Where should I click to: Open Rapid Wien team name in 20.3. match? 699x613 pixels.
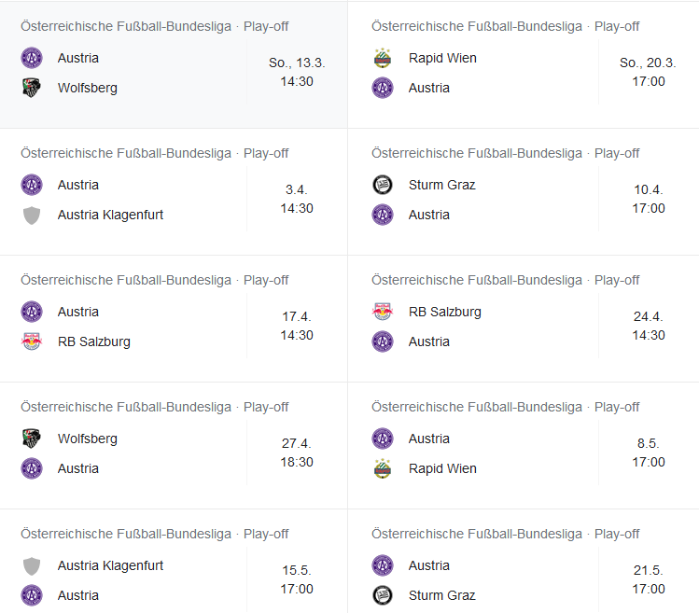coord(442,58)
